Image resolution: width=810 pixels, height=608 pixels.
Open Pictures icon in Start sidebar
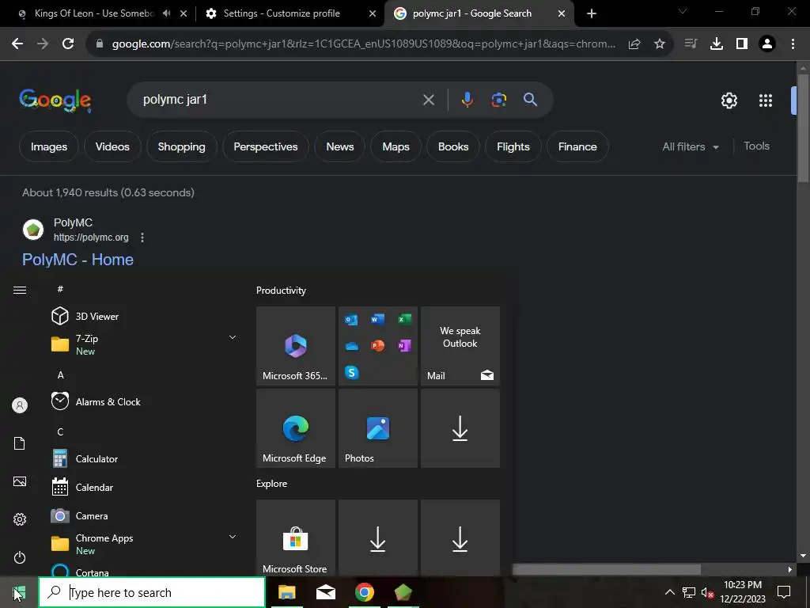(x=20, y=481)
